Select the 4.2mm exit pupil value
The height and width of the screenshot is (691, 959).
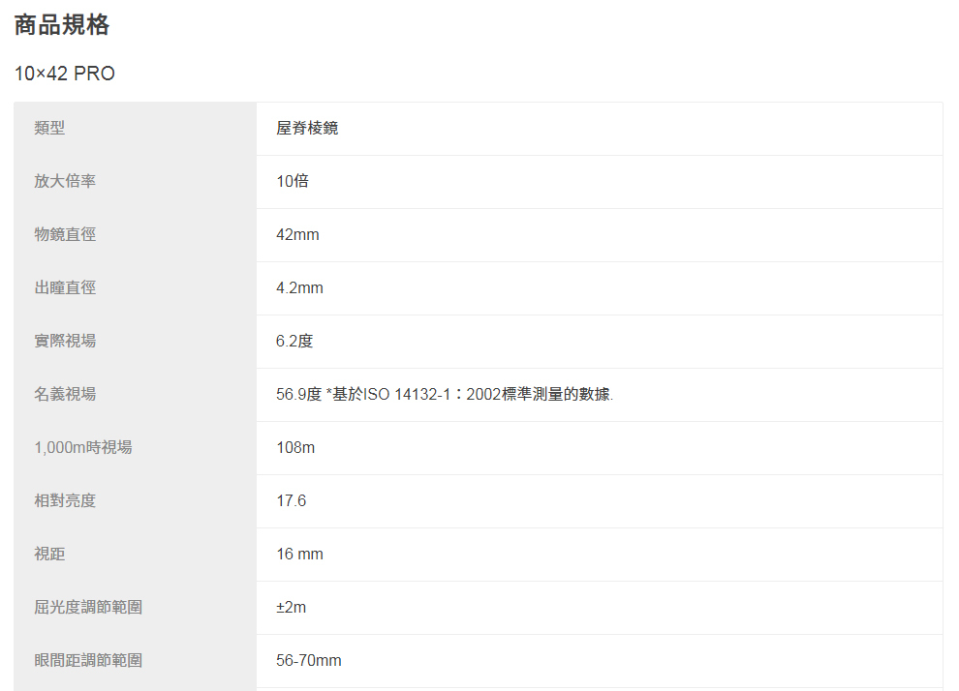[x=299, y=287]
